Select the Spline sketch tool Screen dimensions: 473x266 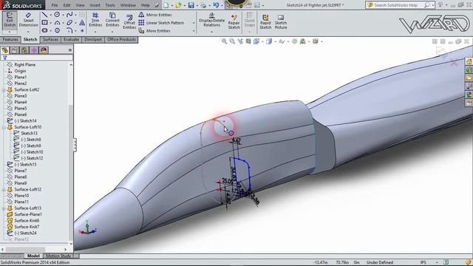[69, 15]
